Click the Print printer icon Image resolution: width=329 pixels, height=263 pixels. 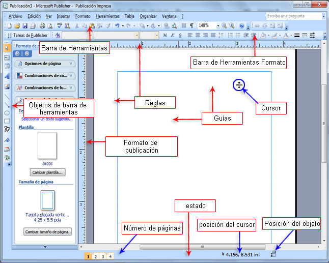(x=43, y=26)
